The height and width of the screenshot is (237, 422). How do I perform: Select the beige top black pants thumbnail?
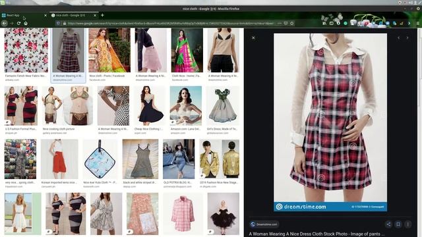point(223,50)
